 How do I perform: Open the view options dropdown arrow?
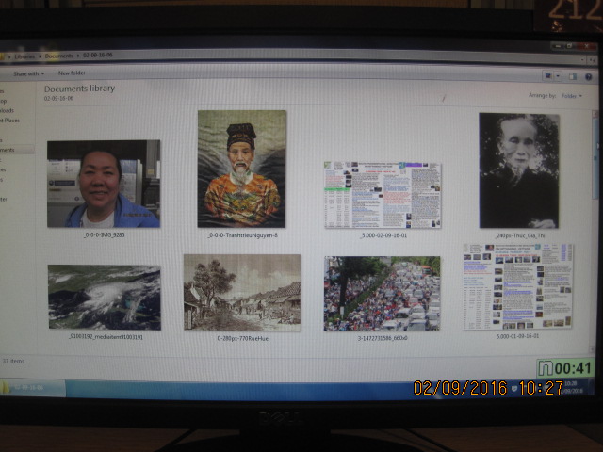pyautogui.click(x=558, y=76)
